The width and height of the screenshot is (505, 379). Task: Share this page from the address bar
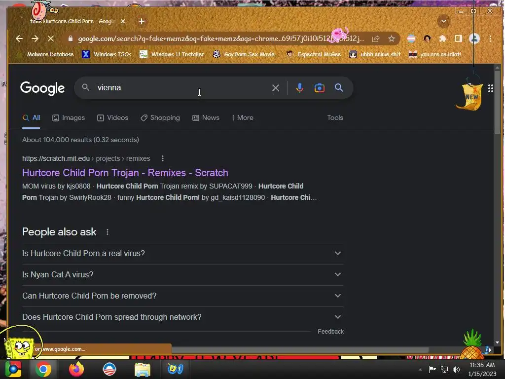375,39
